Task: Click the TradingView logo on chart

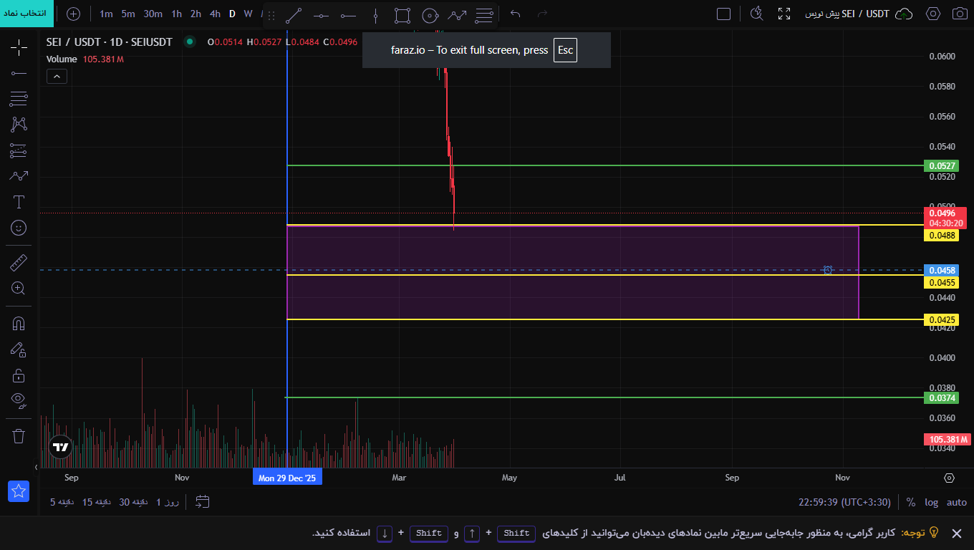Action: [61, 447]
